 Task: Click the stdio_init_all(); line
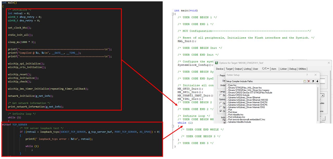[x=20, y=35]
